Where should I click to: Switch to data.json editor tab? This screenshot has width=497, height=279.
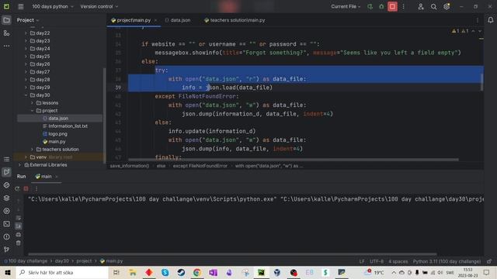pos(178,20)
